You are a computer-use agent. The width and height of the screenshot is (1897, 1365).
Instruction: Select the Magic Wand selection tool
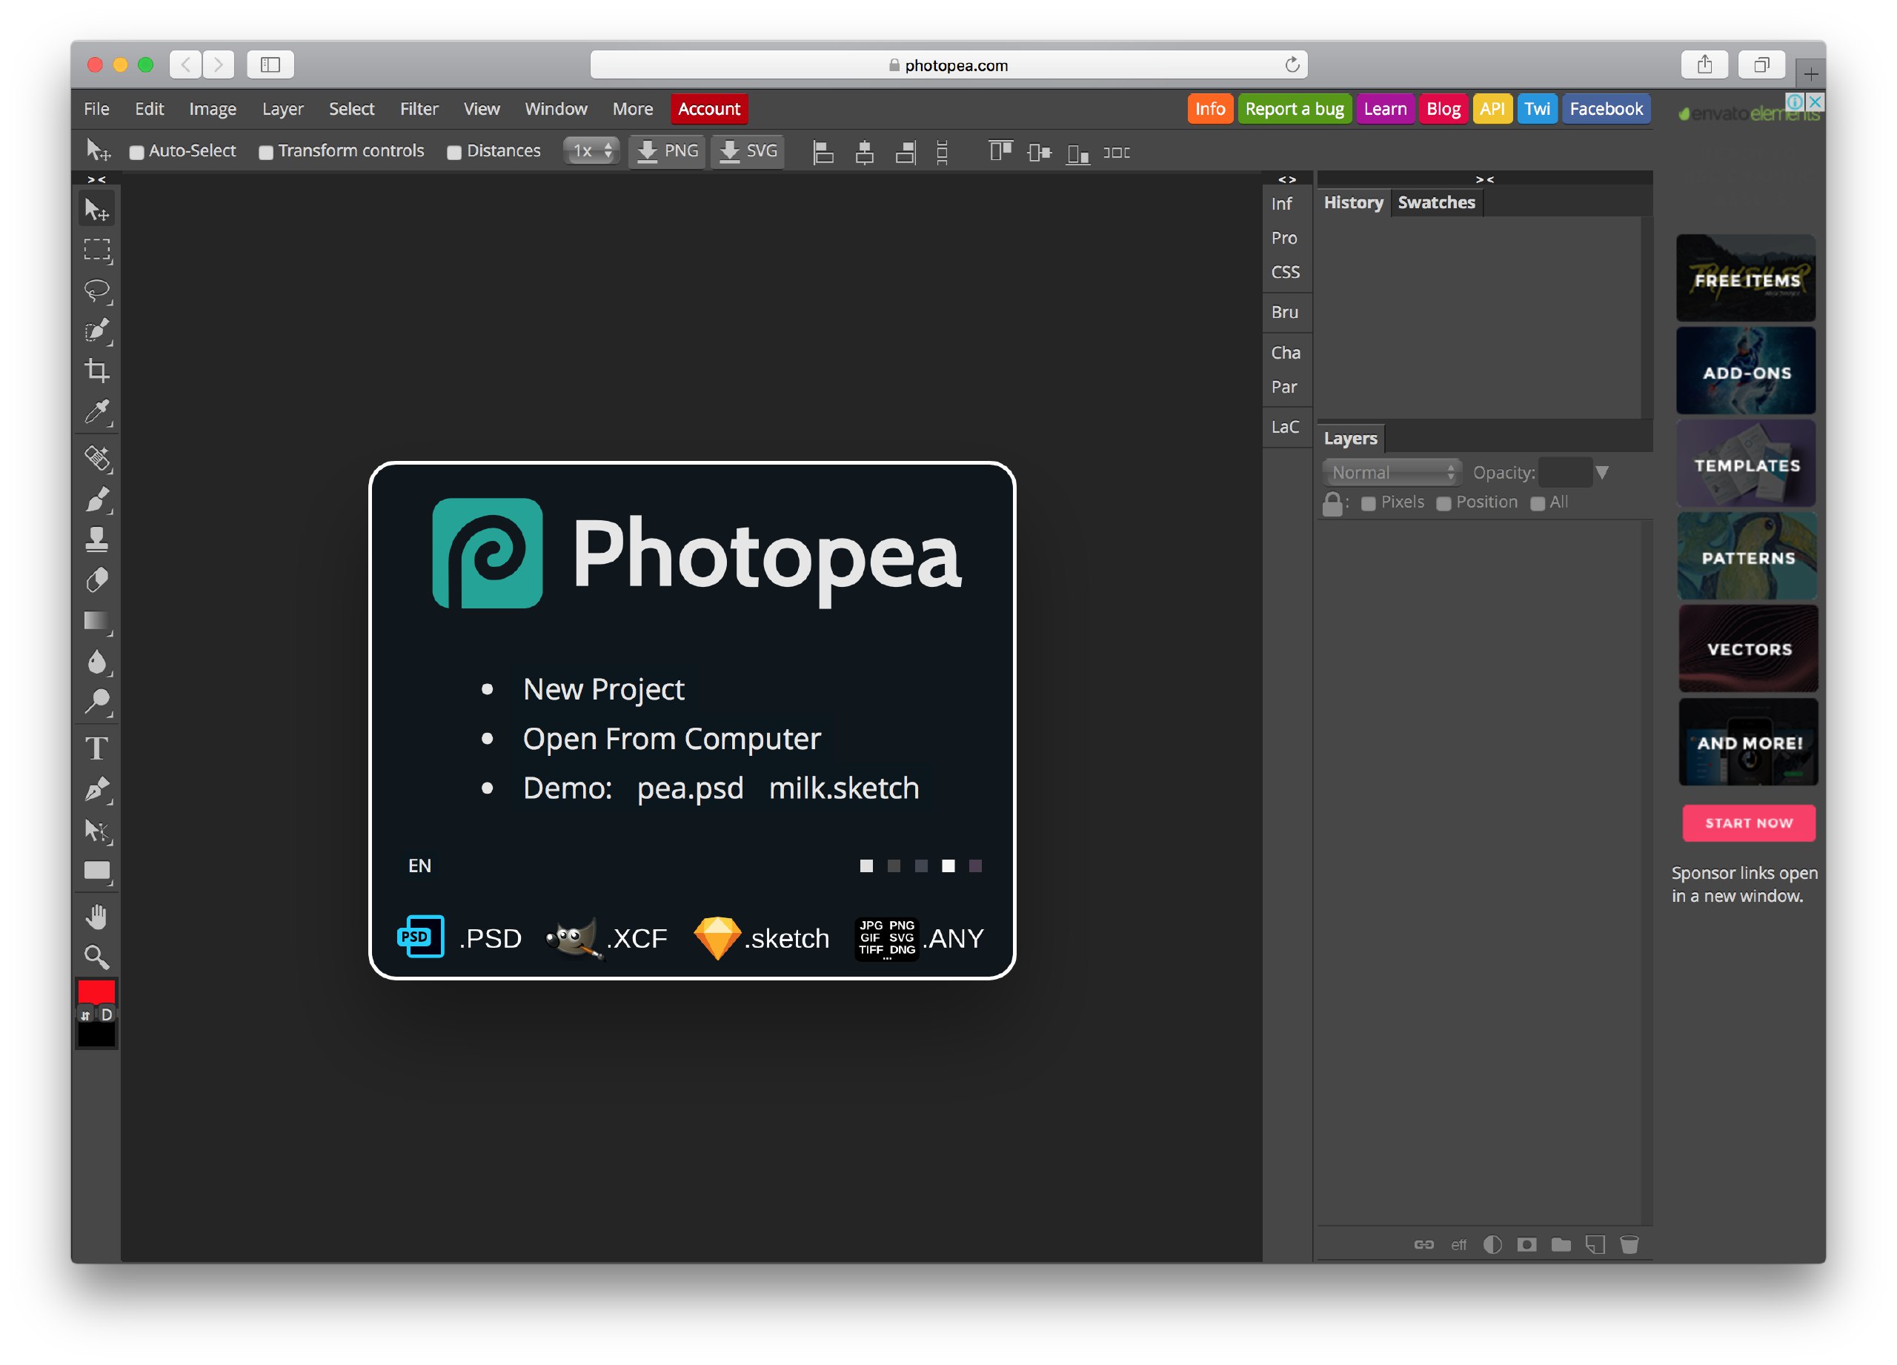tap(97, 331)
